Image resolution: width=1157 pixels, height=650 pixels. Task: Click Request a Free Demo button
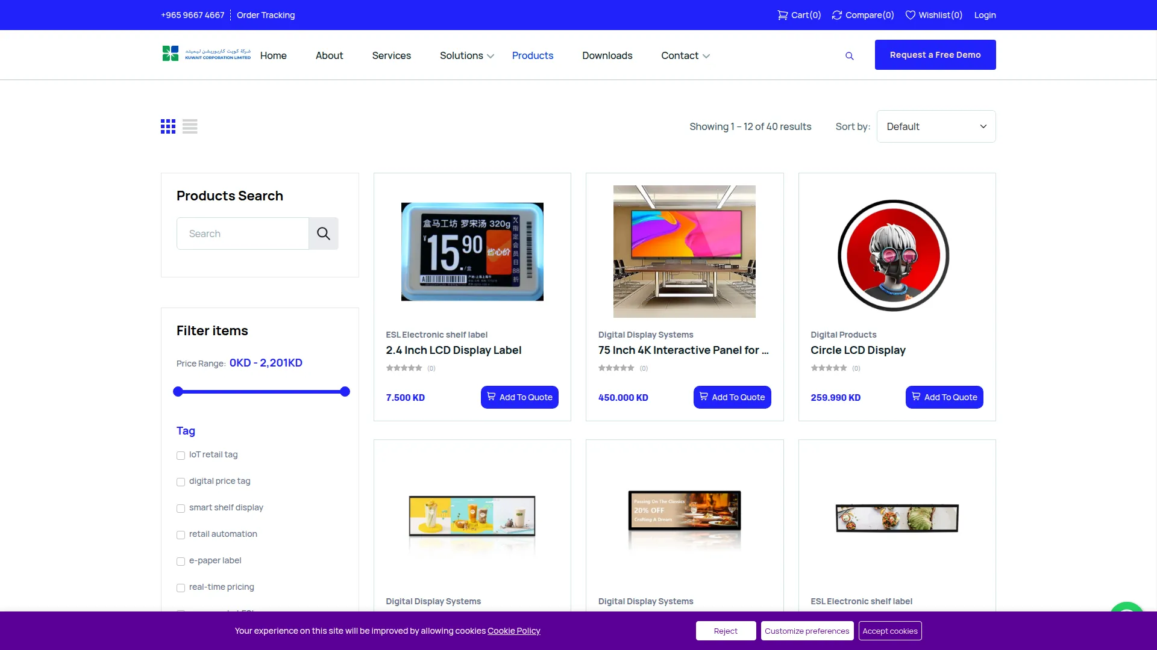tap(935, 55)
